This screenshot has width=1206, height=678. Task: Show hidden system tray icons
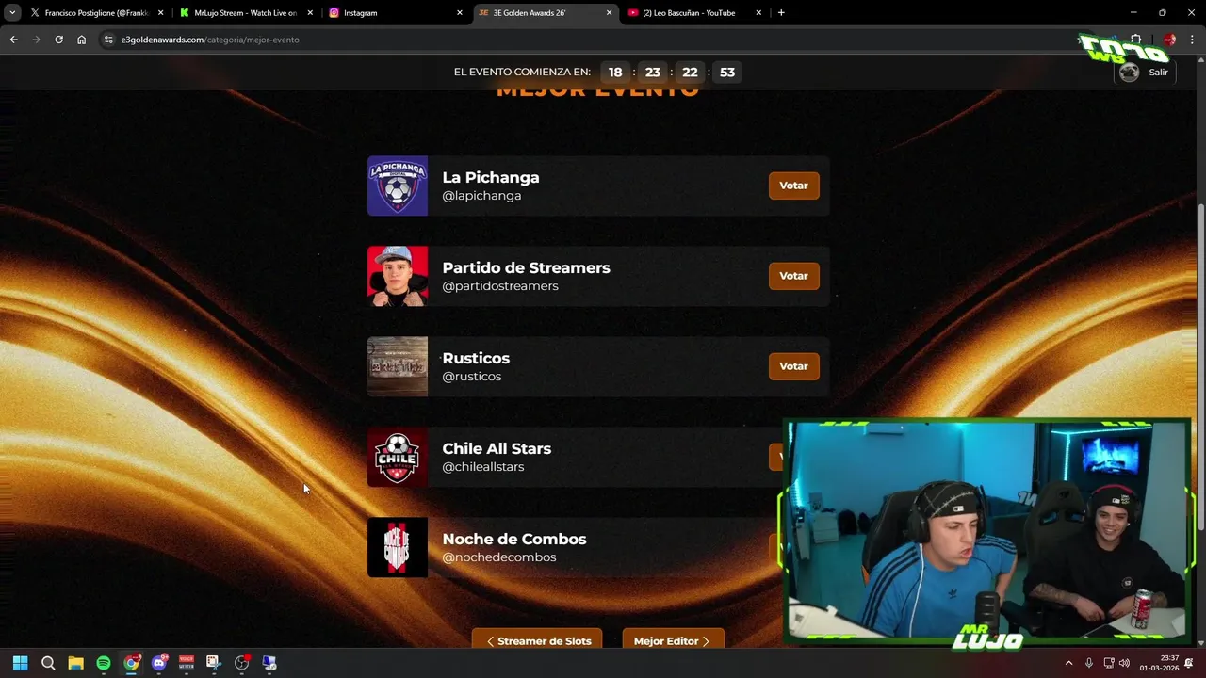pos(1068,663)
